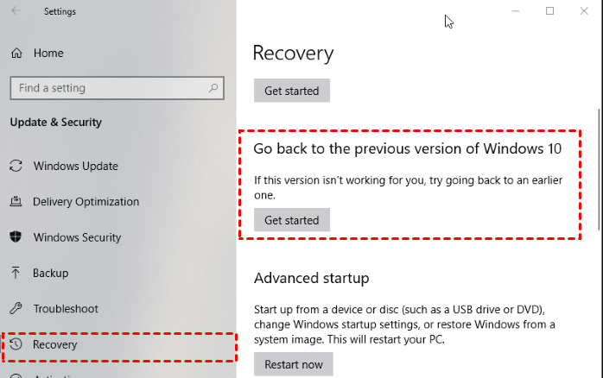603x378 pixels.
Task: Click the Troubleshoot wrench icon
Action: 16,309
